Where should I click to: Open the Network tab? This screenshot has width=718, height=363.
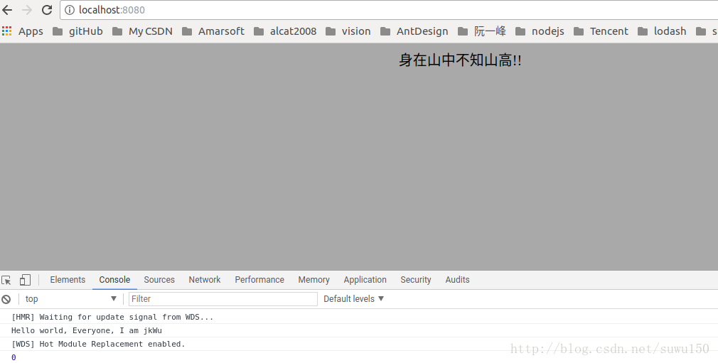(204, 280)
